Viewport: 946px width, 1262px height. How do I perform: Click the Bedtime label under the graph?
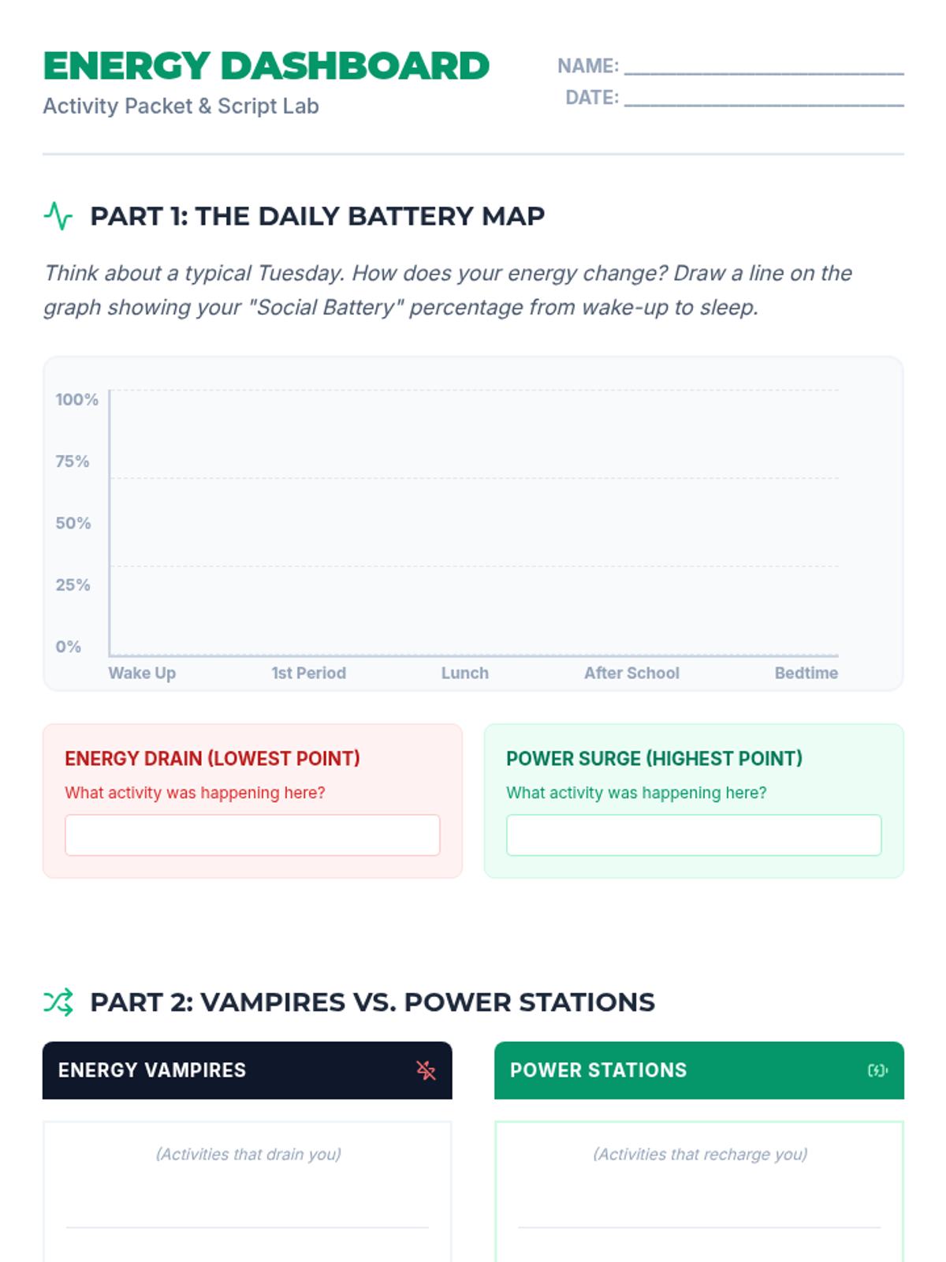[x=806, y=673]
